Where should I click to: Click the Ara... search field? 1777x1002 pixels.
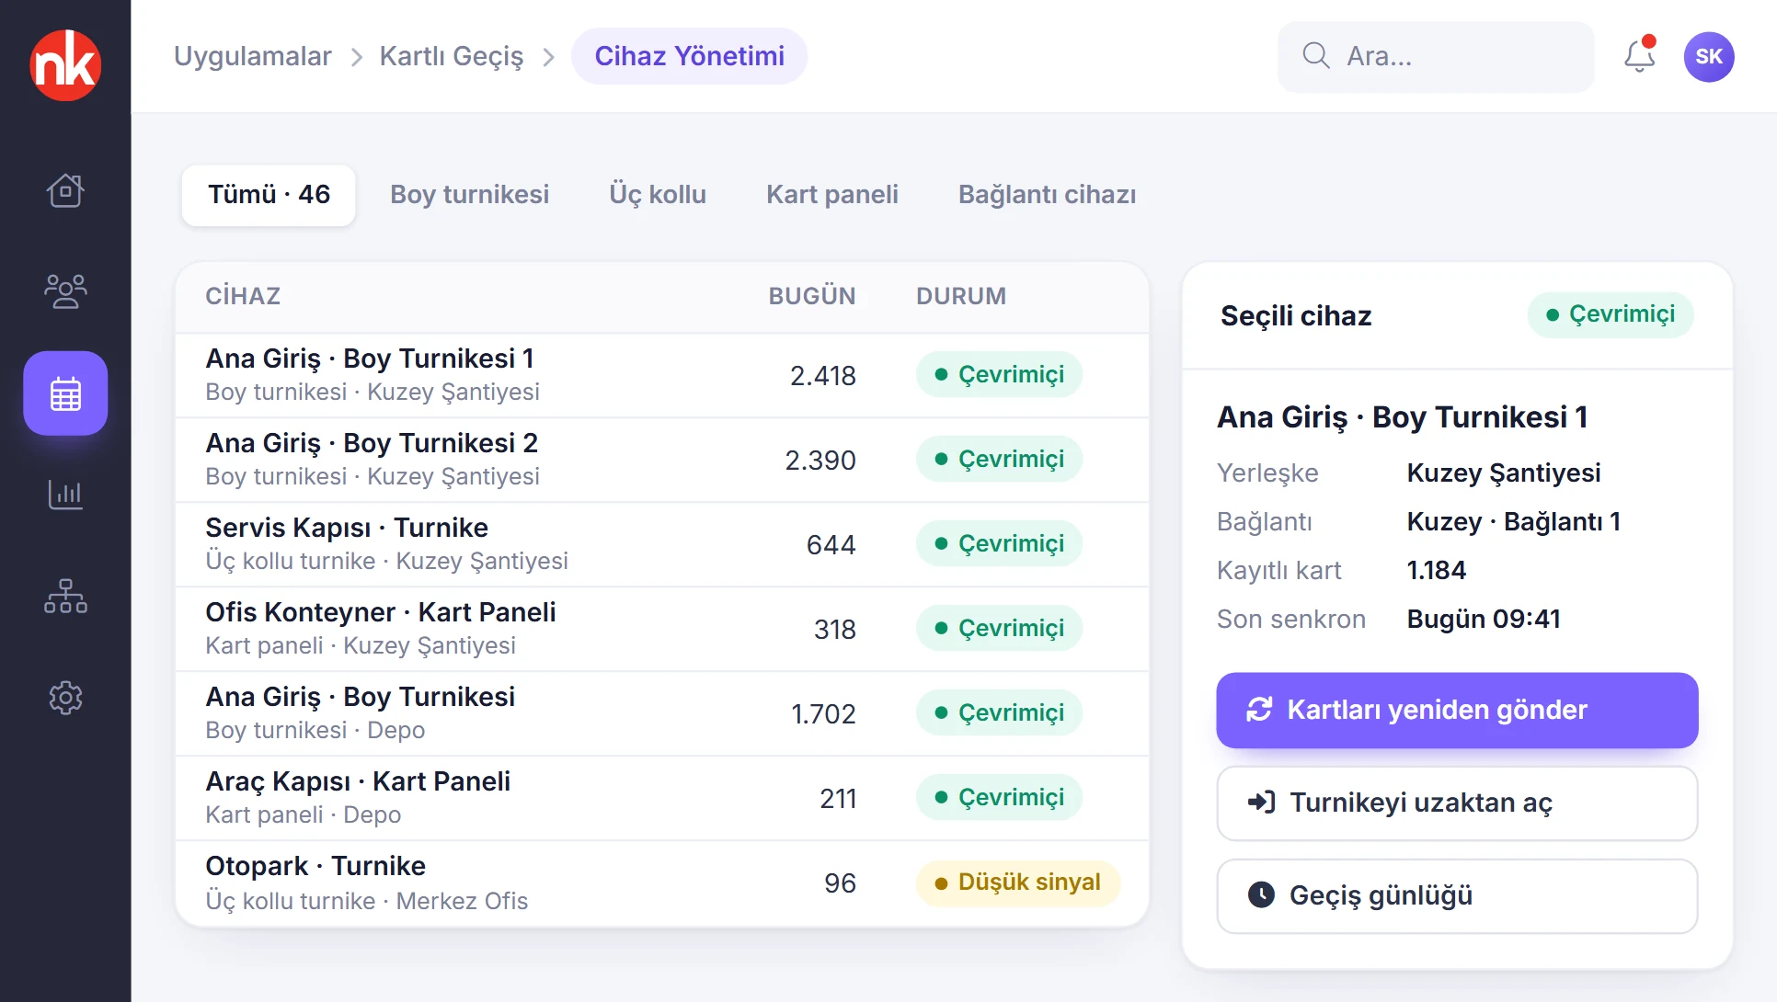point(1436,57)
